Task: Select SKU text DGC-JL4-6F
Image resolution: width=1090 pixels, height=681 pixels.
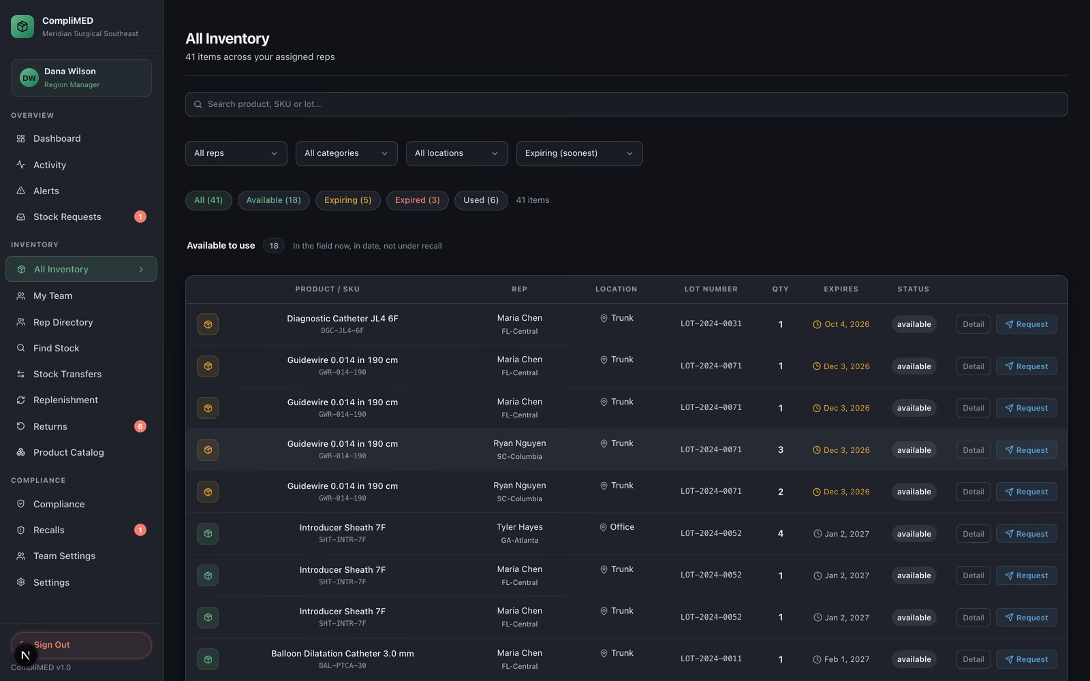Action: (x=343, y=331)
